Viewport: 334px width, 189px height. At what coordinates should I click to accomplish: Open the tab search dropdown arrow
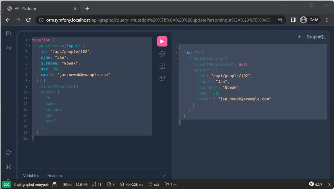click(x=282, y=5)
